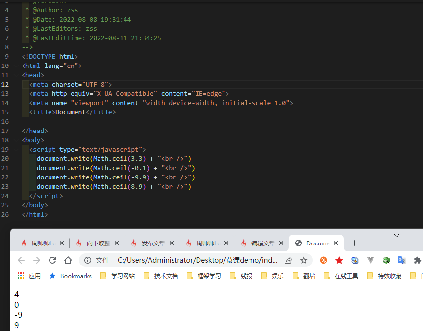Bookmark this page with the star icon
This screenshot has width=423, height=331.
pyautogui.click(x=304, y=260)
